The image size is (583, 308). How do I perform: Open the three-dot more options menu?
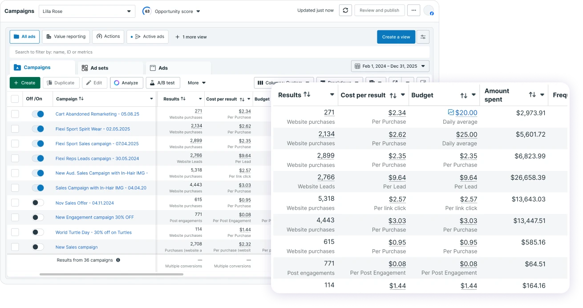coord(413,11)
